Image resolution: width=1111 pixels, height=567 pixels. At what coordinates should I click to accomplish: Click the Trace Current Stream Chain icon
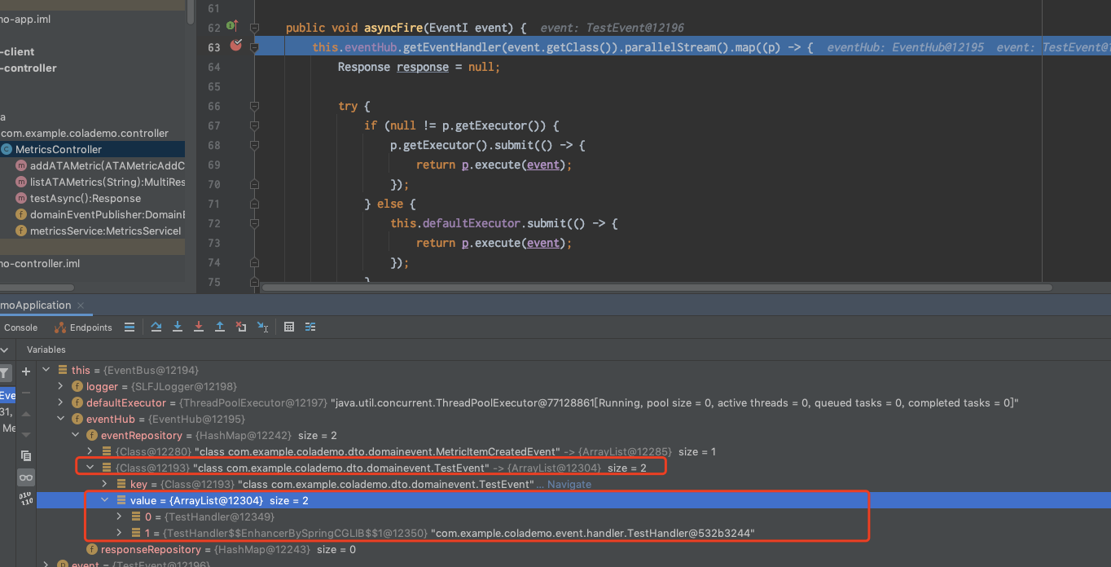310,327
